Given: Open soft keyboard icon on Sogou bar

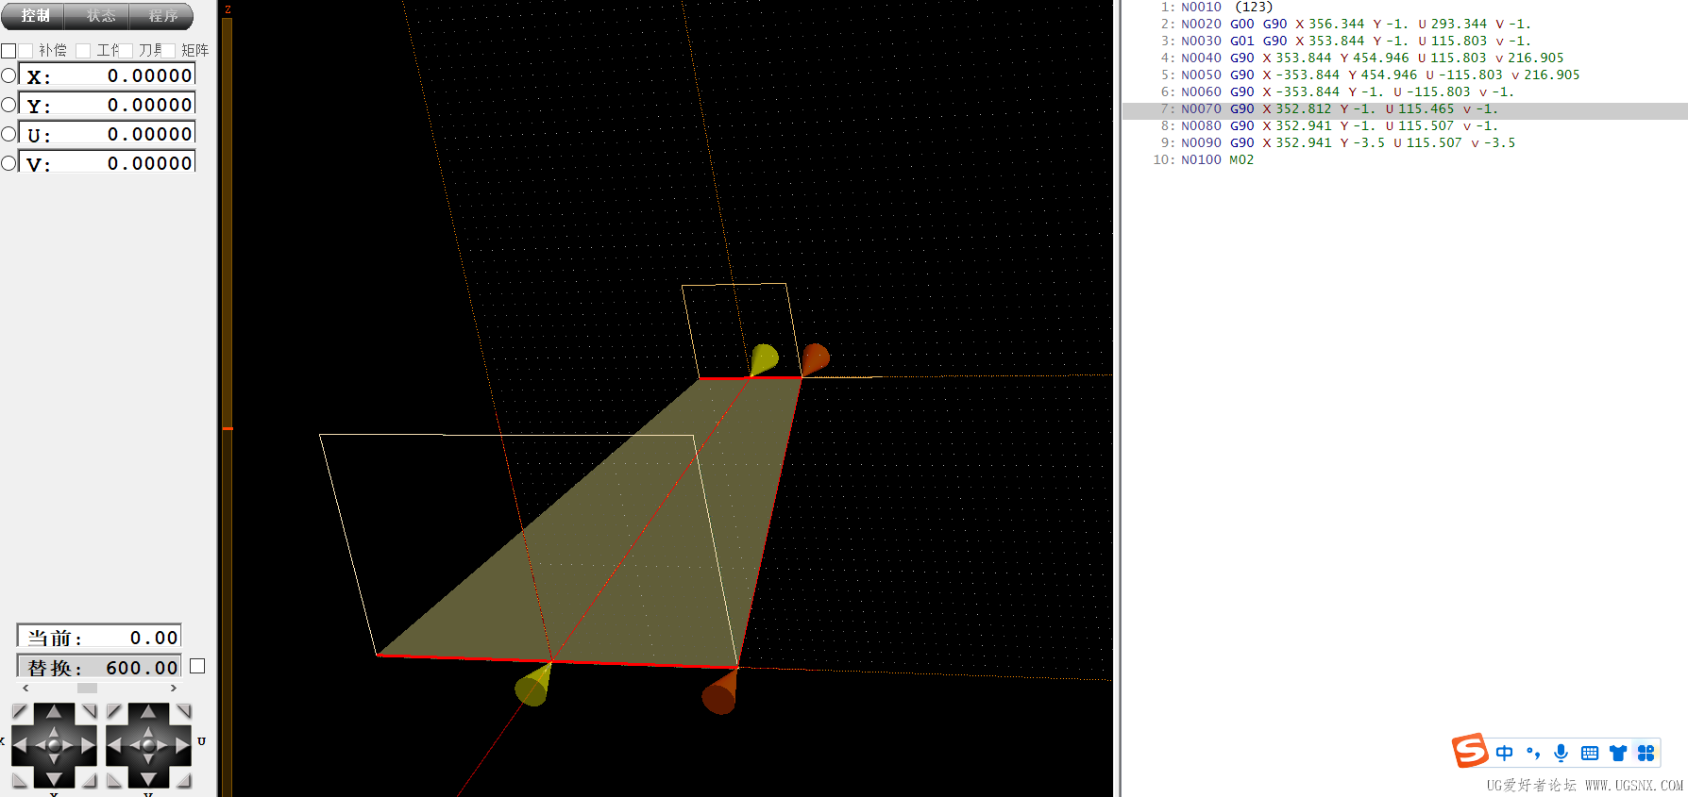Looking at the screenshot, I should [x=1590, y=753].
